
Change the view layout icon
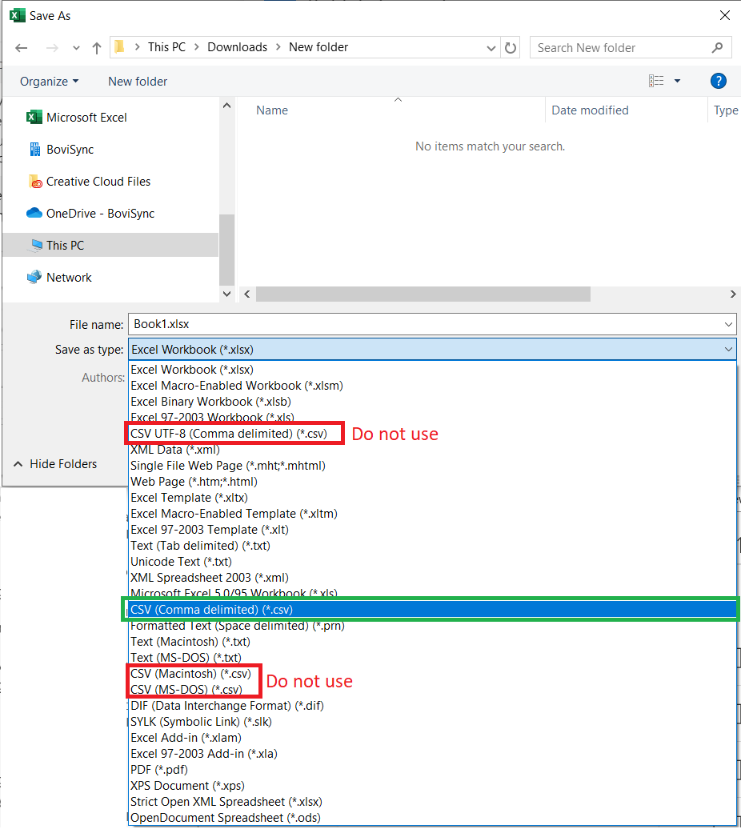pyautogui.click(x=656, y=81)
